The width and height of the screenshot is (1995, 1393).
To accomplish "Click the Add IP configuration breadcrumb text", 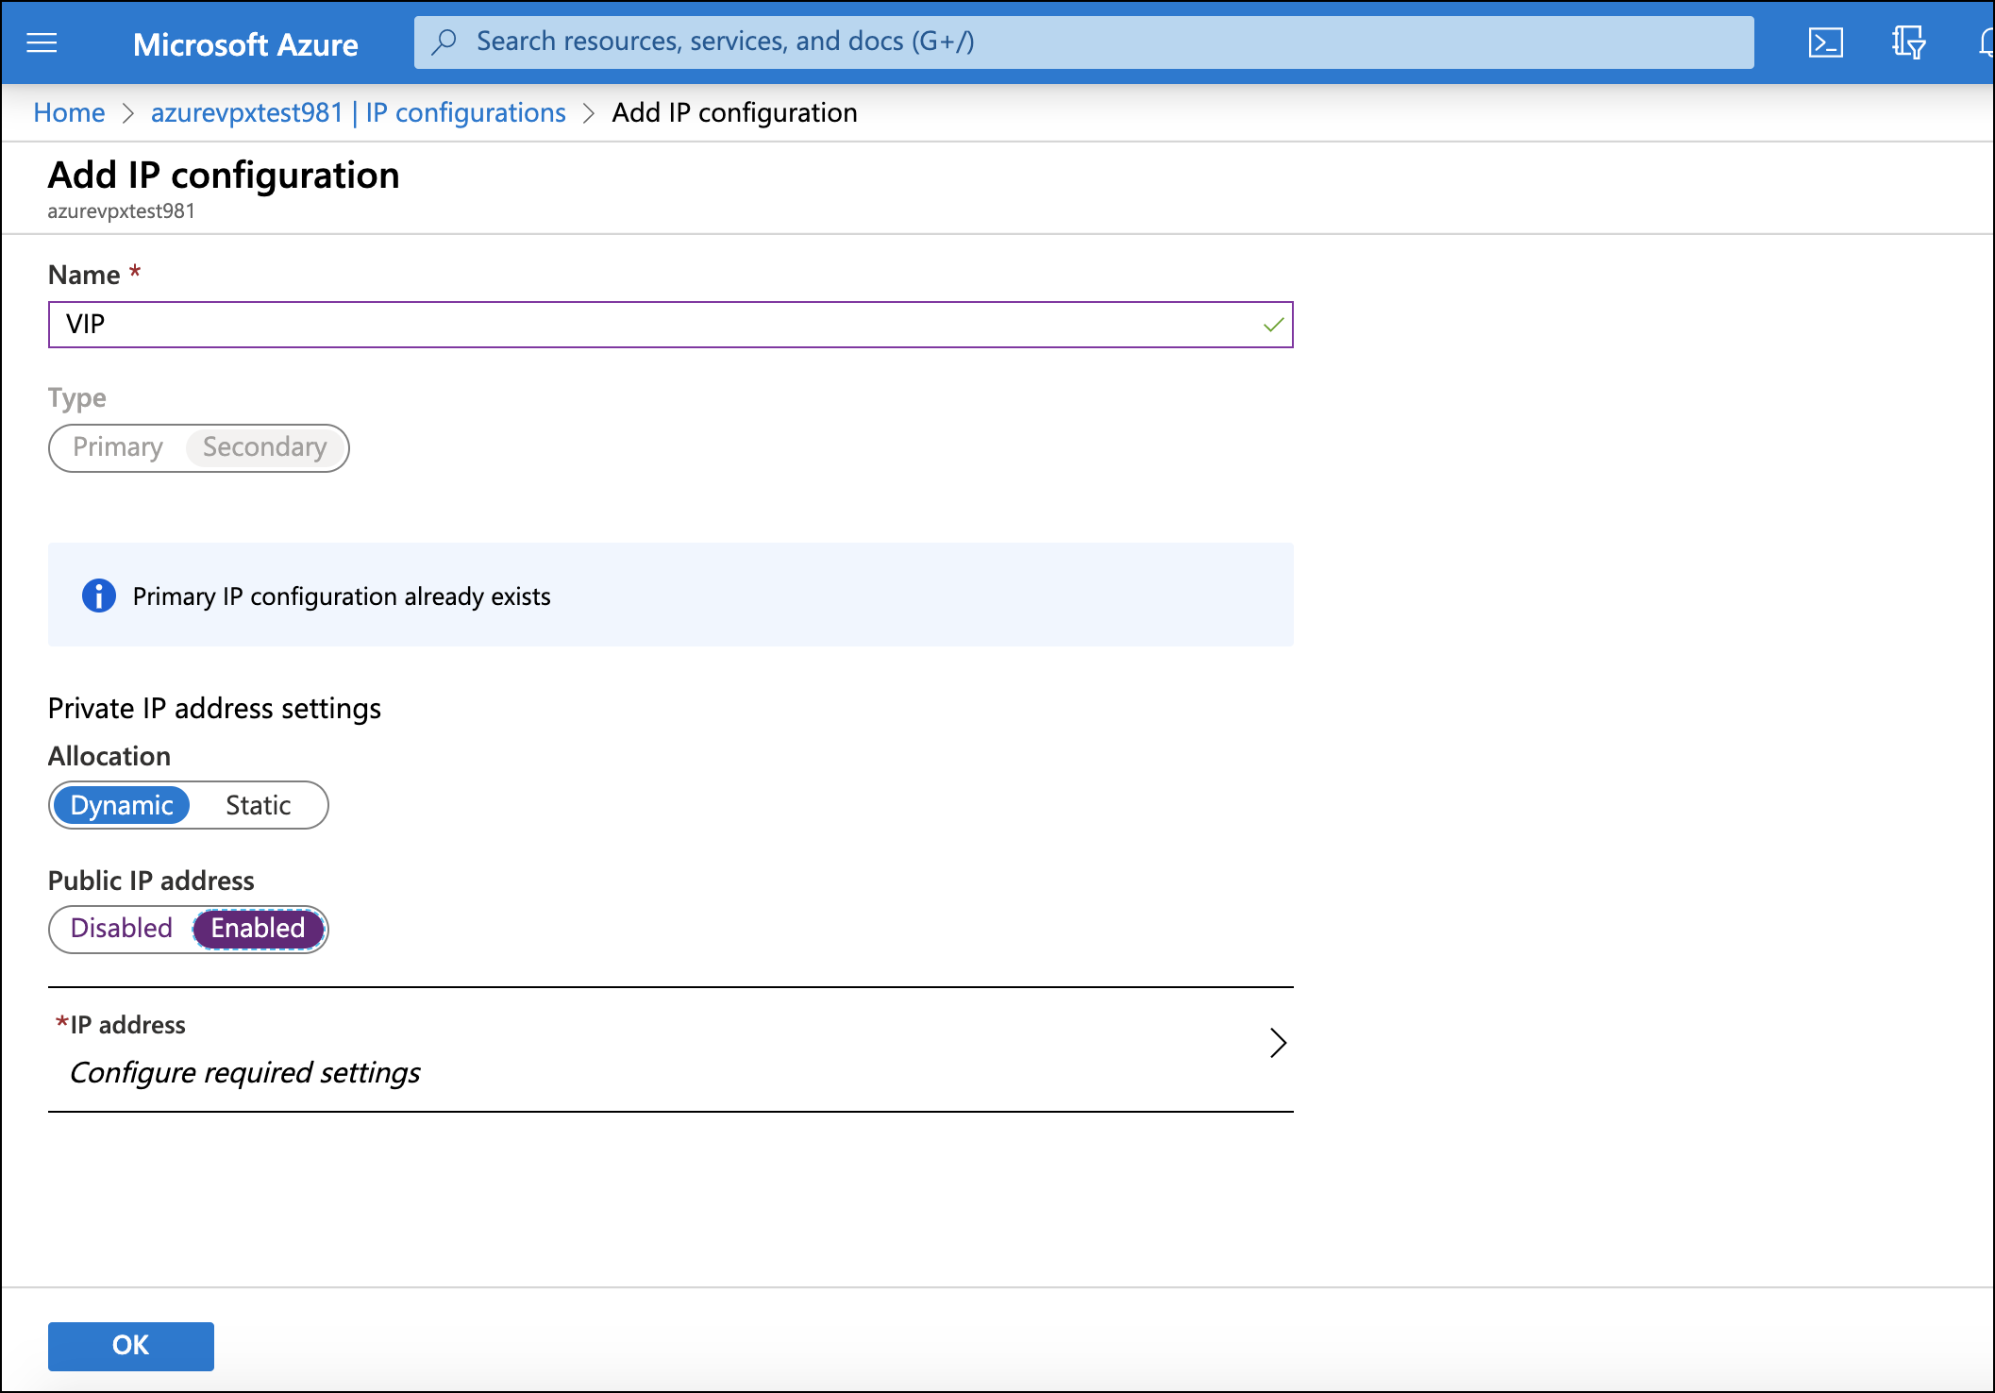I will [x=734, y=112].
